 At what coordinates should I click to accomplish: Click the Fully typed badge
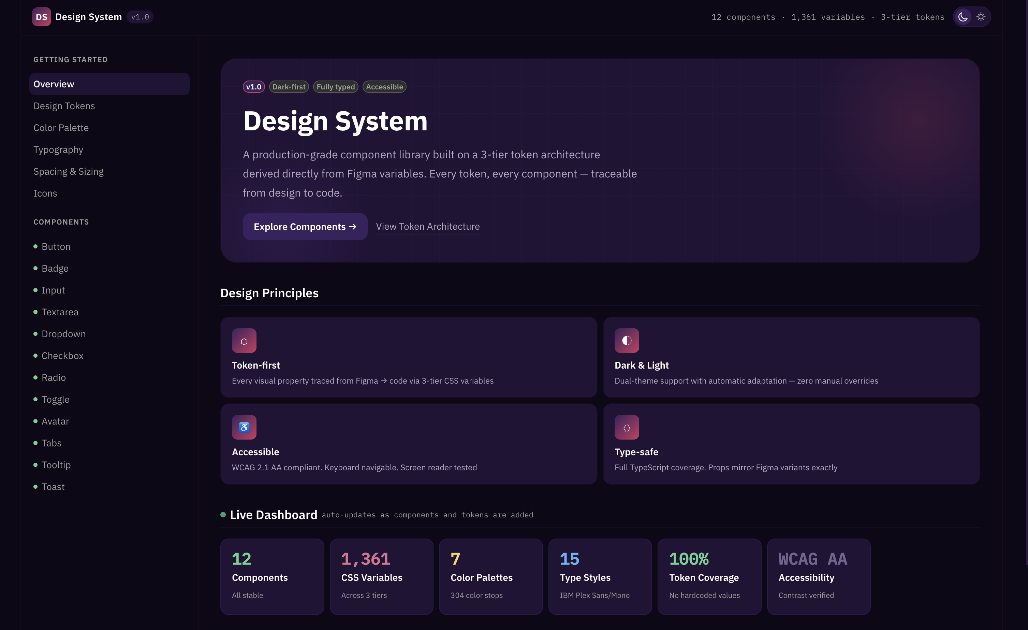[335, 87]
